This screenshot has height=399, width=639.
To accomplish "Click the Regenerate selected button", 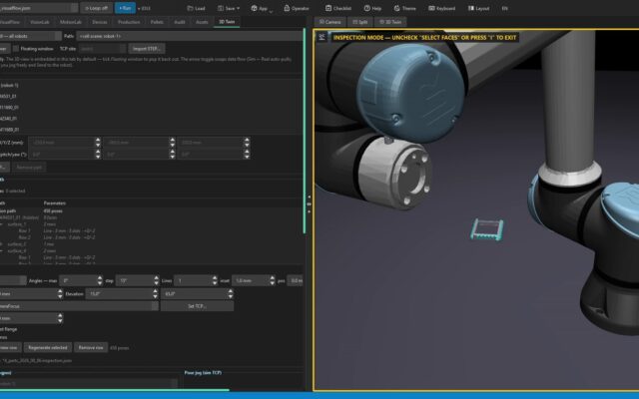I will [48, 348].
